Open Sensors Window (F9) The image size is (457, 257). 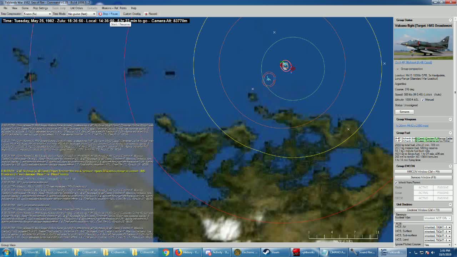click(x=423, y=177)
